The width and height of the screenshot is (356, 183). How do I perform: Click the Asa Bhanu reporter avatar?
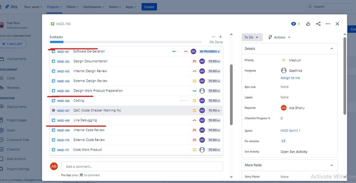click(284, 108)
